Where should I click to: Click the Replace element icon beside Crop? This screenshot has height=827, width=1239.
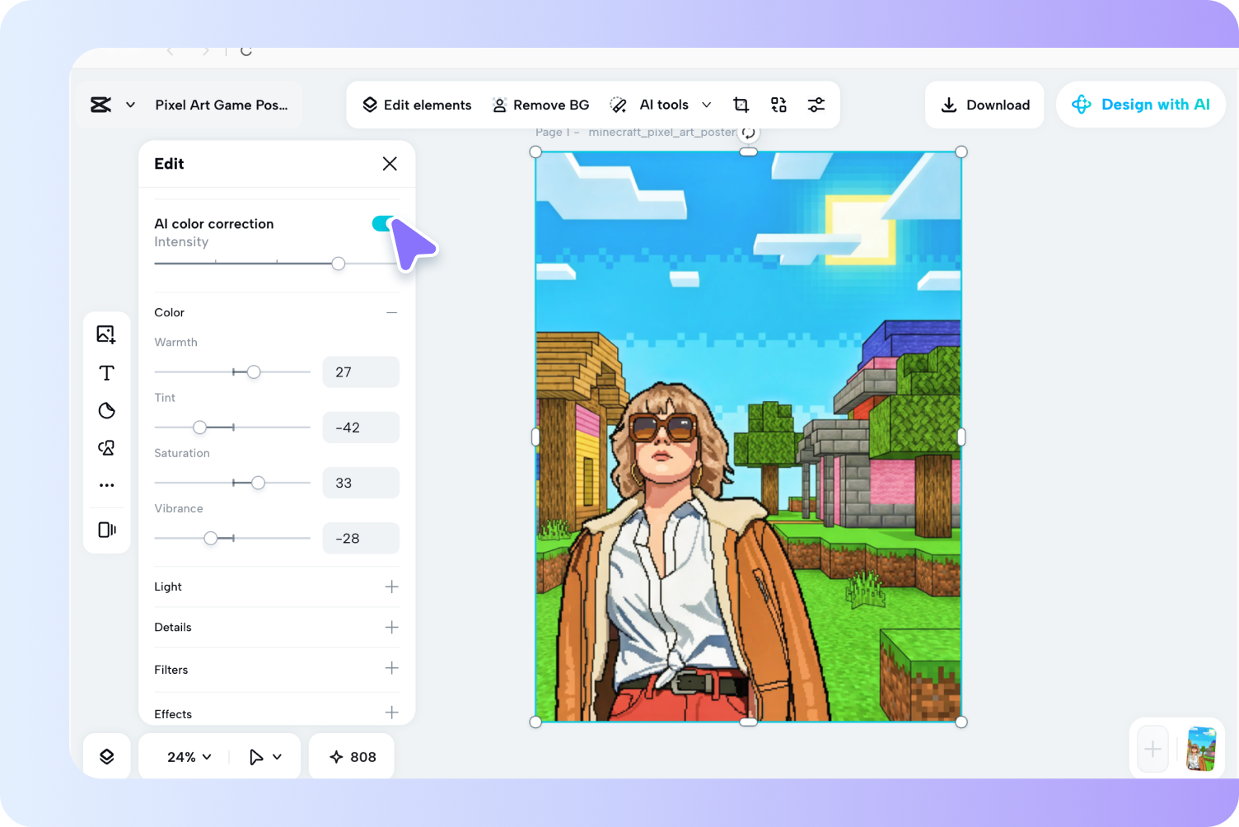(x=778, y=105)
